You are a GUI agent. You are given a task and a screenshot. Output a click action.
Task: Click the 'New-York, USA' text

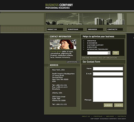pyautogui.click(x=58, y=70)
